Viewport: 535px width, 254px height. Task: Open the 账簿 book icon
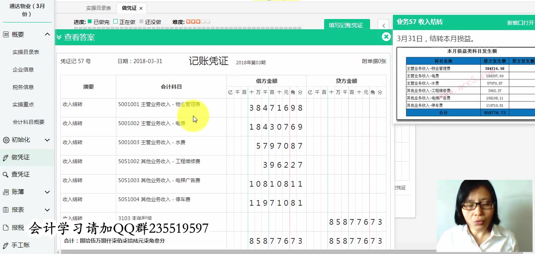6,192
